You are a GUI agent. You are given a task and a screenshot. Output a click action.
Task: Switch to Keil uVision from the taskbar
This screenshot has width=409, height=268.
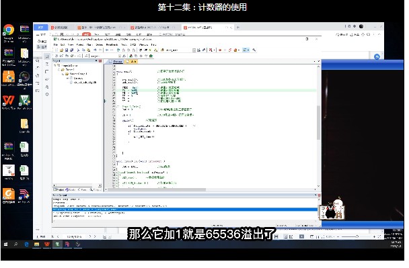tap(57, 244)
